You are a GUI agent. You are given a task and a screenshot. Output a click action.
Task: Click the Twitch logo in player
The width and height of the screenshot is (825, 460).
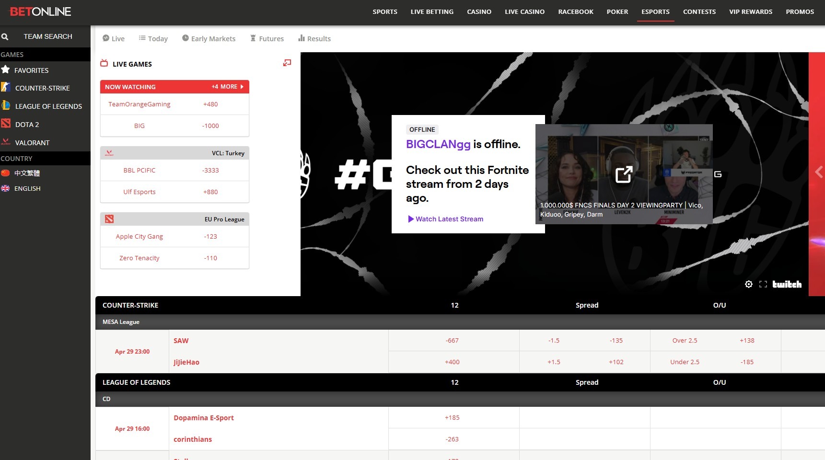click(787, 284)
